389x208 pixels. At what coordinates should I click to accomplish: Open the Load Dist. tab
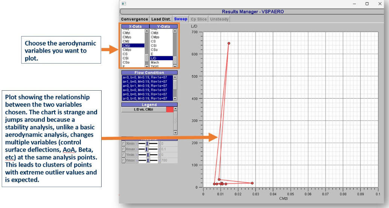(x=161, y=19)
